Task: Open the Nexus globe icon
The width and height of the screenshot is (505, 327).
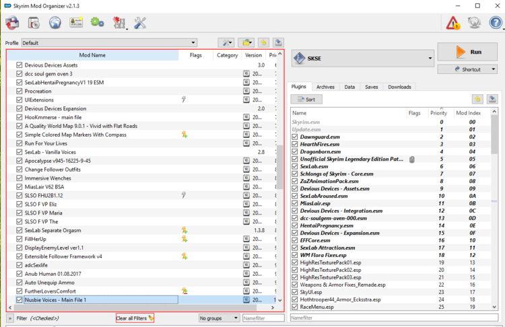Action: click(x=55, y=23)
